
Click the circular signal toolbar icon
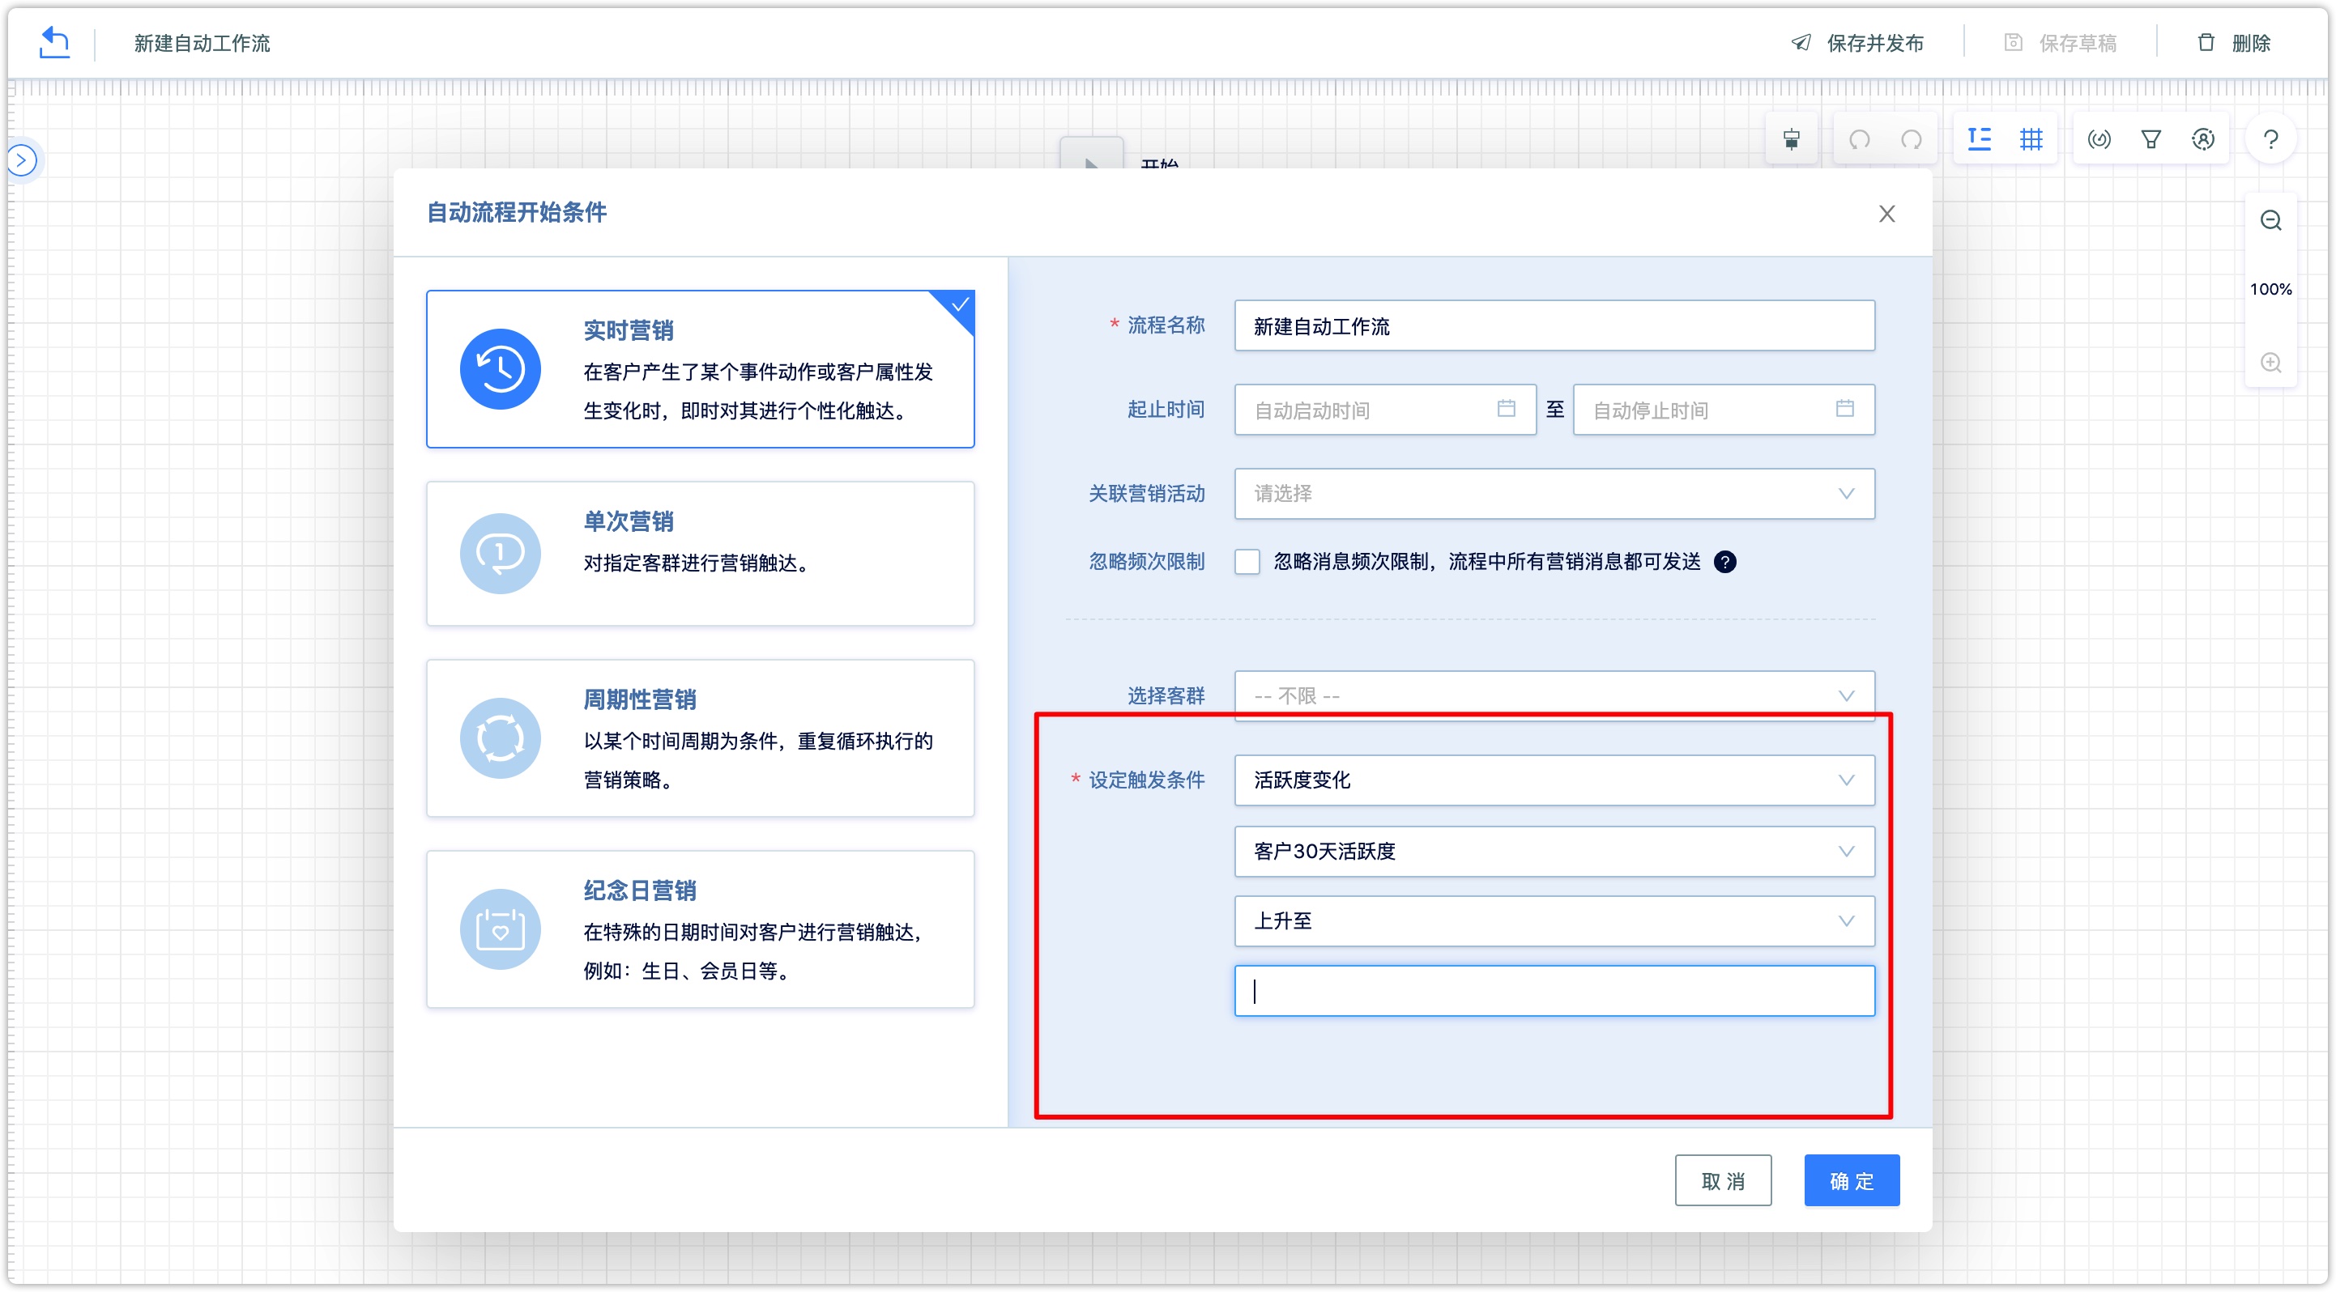pos(2099,138)
